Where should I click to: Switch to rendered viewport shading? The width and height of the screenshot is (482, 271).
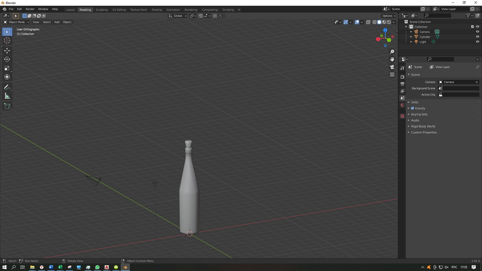pos(389,22)
